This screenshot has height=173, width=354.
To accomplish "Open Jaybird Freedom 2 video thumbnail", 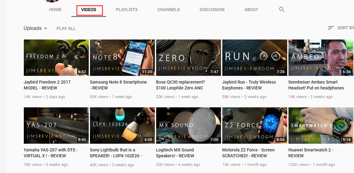I will (x=56, y=58).
